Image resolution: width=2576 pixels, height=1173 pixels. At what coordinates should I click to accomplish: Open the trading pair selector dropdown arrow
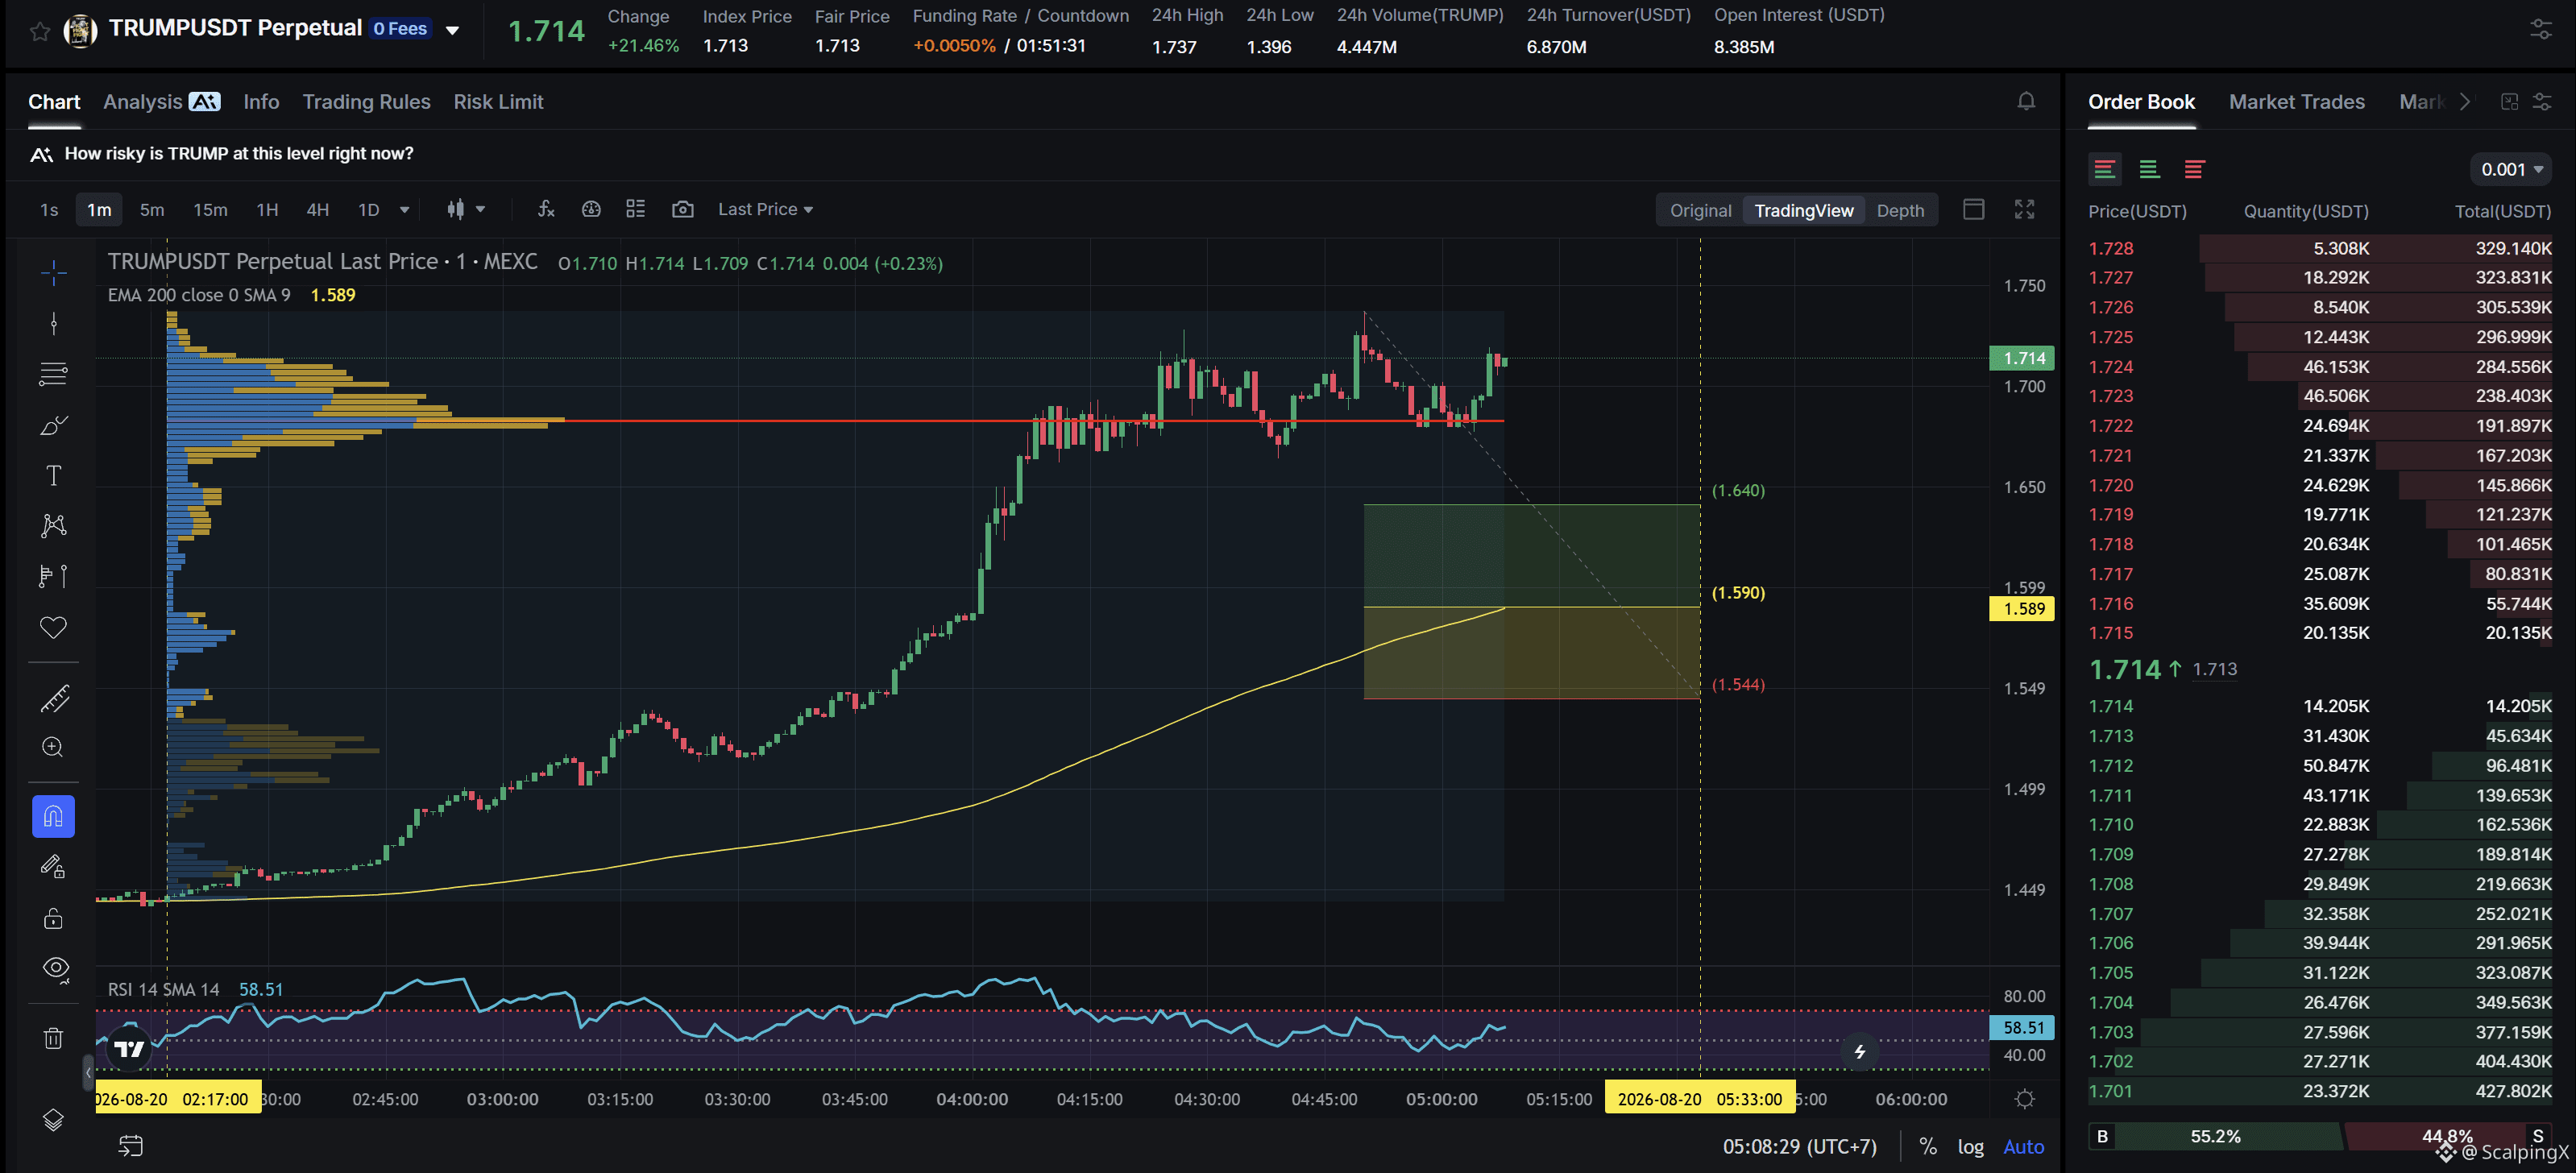coord(452,30)
